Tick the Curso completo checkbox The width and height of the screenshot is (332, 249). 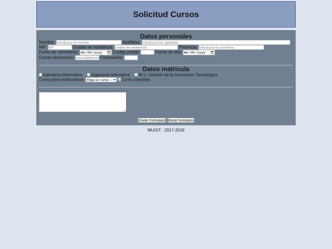point(119,79)
